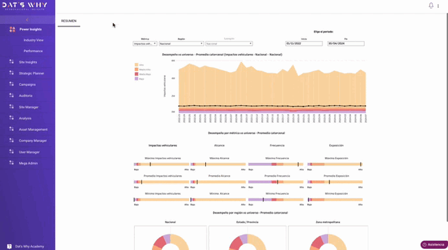Switch to the RESUMEN tab
Screen dimensions: 448x250
tap(69, 21)
